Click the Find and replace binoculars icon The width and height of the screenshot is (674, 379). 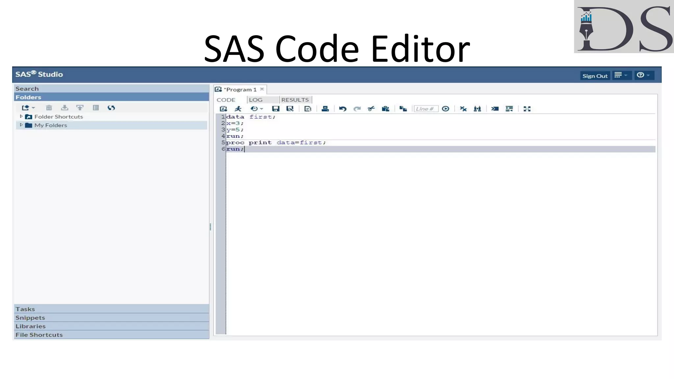(477, 109)
